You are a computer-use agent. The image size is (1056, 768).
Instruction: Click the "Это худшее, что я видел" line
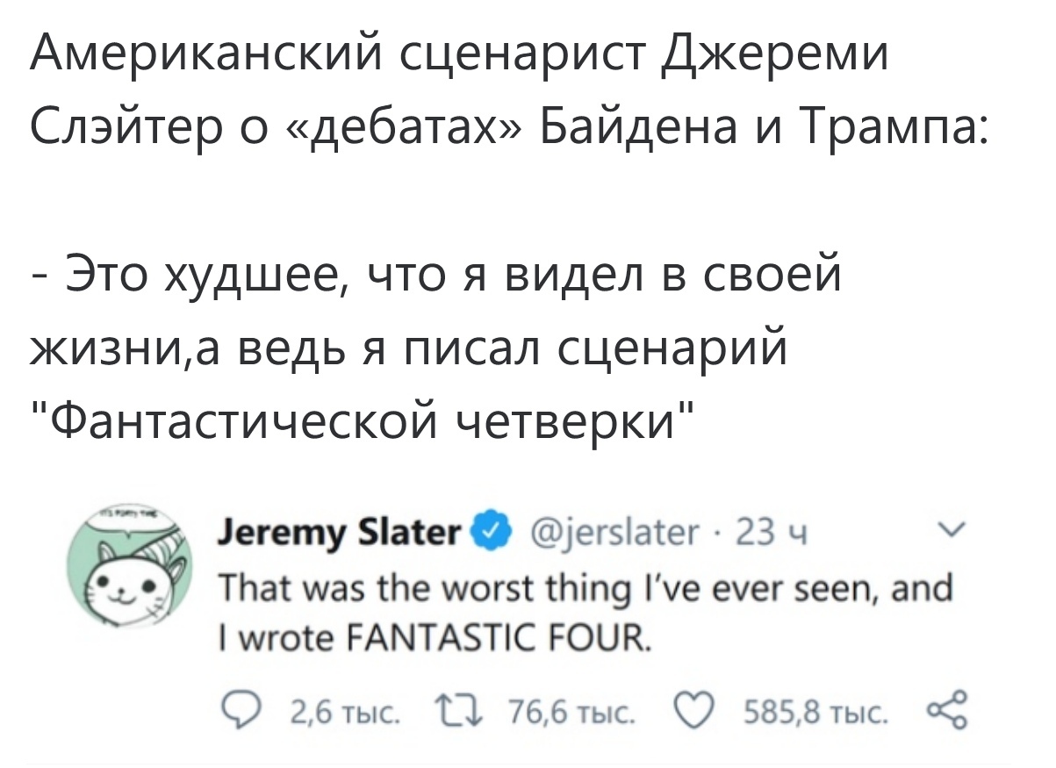tap(435, 276)
